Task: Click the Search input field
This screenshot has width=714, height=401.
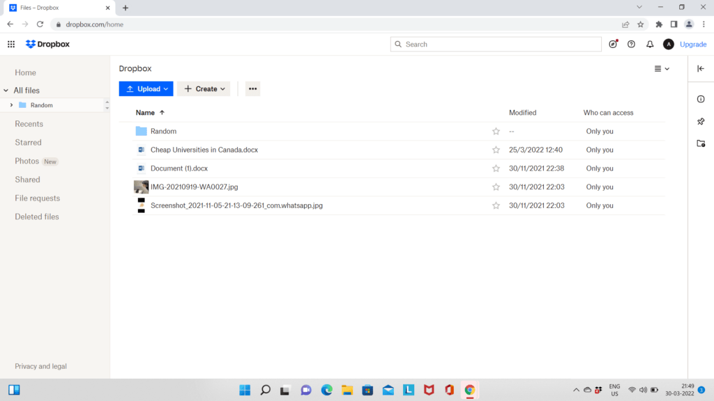Action: point(495,44)
